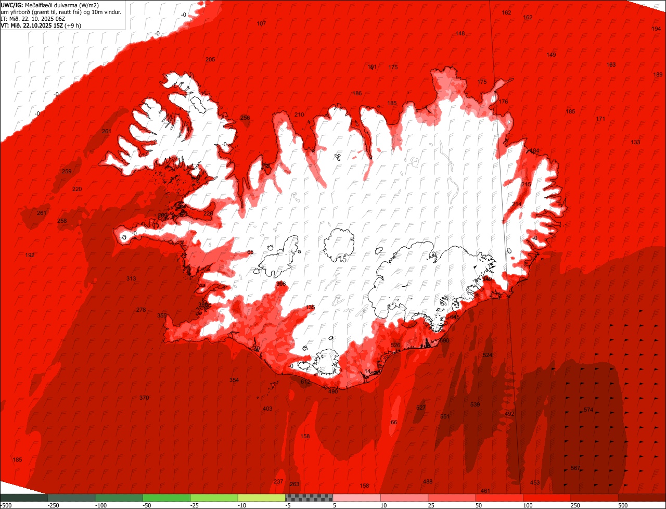Click the map value 306
The height and width of the screenshot is (509, 666).
[x=281, y=284]
